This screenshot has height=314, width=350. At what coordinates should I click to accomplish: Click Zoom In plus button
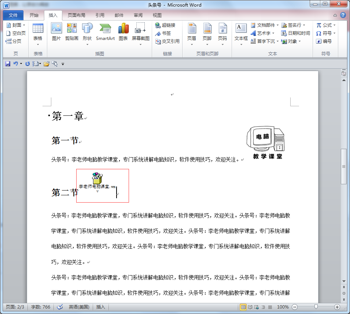337,307
